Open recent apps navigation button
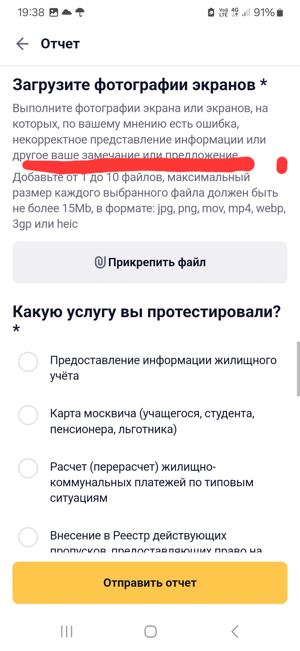Image resolution: width=300 pixels, height=651 pixels. (67, 631)
